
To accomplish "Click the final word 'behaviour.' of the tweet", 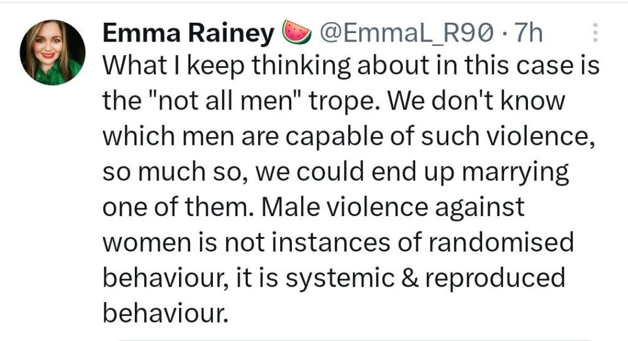I will 166,313.
